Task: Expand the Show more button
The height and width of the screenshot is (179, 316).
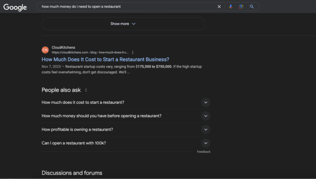Action: (123, 24)
